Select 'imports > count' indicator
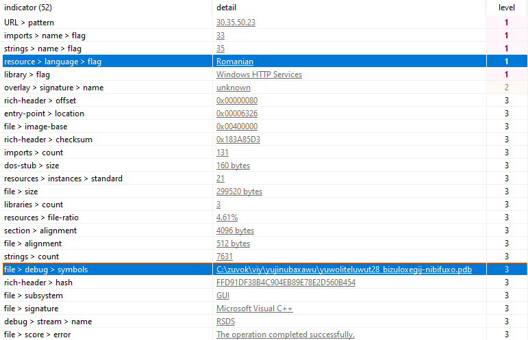528x340 pixels. coord(34,153)
